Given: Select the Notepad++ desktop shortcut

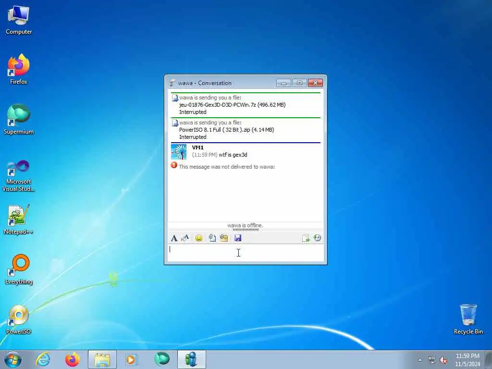Looking at the screenshot, I should (x=19, y=219).
